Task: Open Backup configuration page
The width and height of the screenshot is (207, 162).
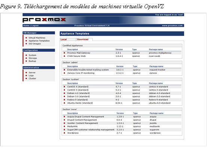Action: click(x=32, y=61)
